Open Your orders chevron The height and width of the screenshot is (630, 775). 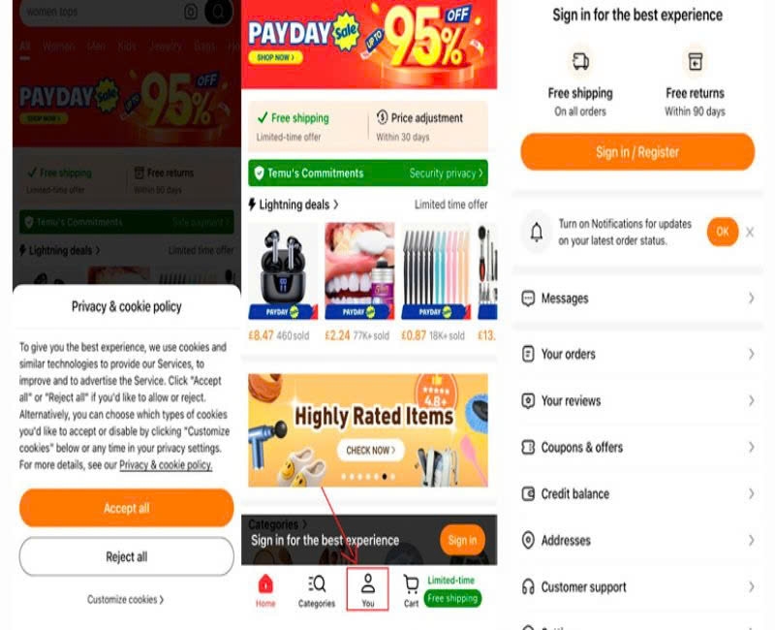751,354
